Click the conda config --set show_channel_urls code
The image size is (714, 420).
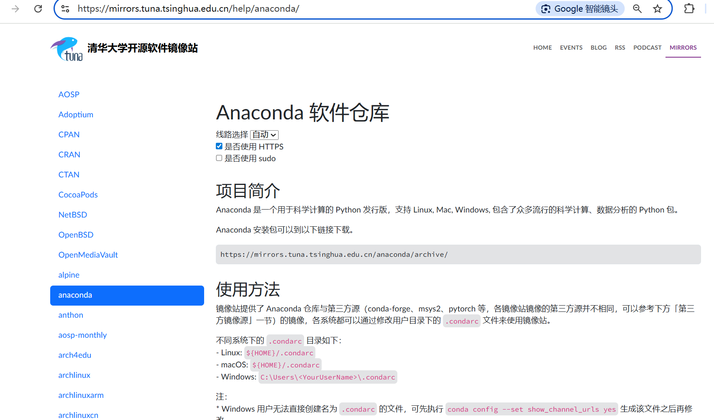tap(532, 409)
